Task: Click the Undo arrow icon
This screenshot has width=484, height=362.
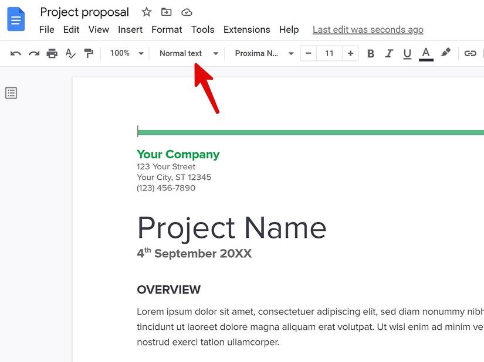Action: pos(16,53)
